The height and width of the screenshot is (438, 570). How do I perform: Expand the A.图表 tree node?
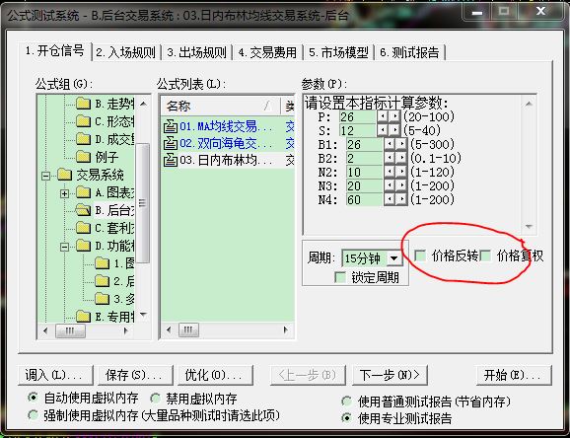pyautogui.click(x=64, y=193)
